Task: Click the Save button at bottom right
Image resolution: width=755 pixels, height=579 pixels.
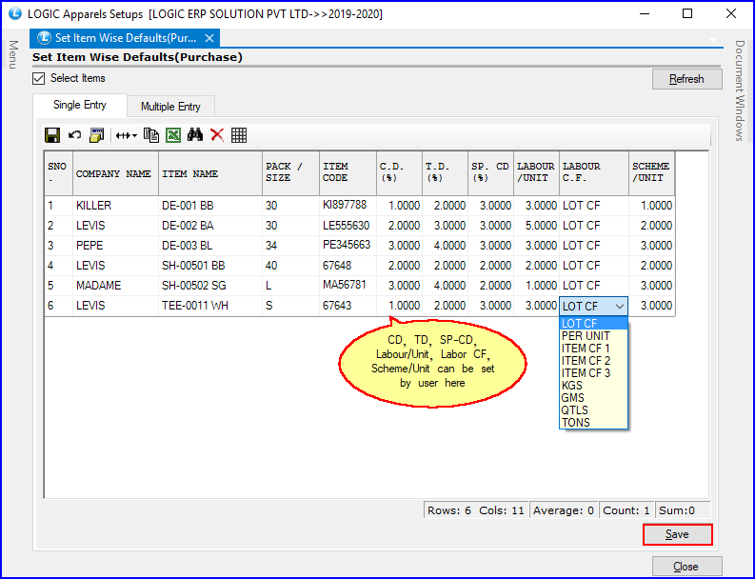Action: click(677, 534)
